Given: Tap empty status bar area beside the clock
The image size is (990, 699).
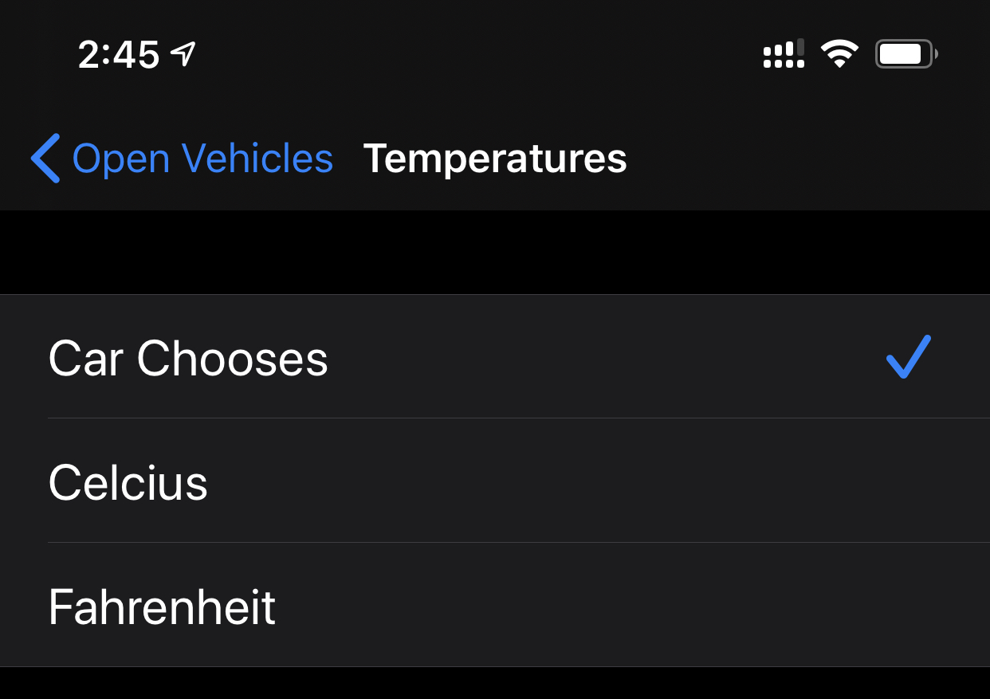Looking at the screenshot, I should tap(478, 54).
